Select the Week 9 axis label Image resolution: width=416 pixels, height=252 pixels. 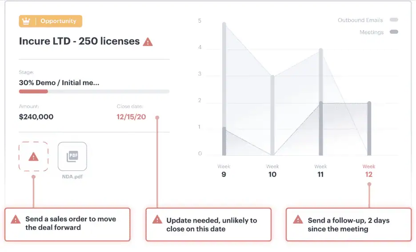(224, 171)
